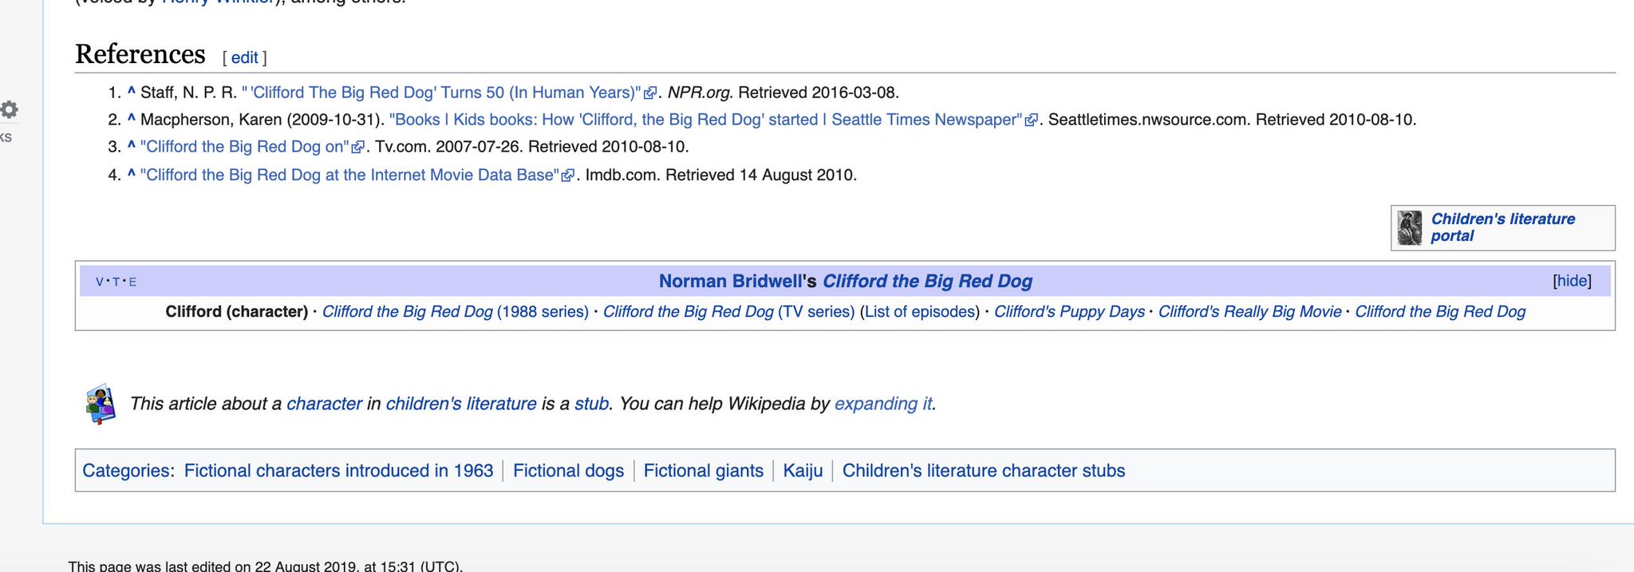
Task: Open the Kaiju category
Action: [803, 471]
